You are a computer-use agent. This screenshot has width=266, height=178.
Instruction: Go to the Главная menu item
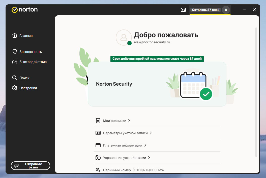click(x=26, y=36)
